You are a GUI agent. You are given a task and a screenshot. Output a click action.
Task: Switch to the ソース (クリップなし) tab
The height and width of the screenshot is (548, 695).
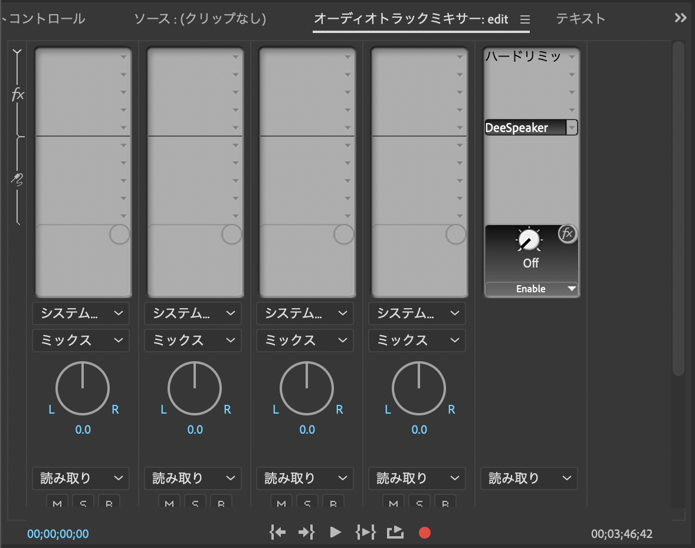point(201,19)
